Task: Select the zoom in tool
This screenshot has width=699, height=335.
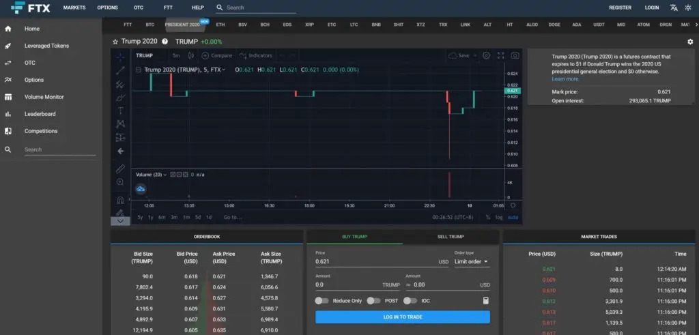Action: click(x=120, y=181)
